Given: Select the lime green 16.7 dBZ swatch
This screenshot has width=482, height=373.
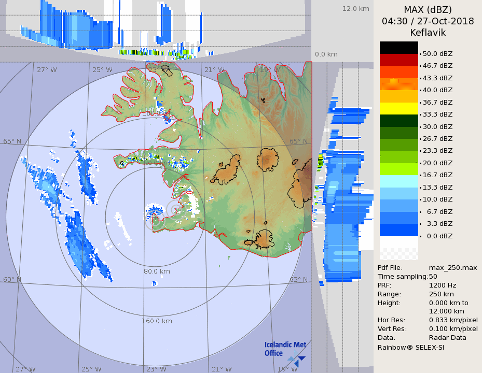Looking at the screenshot, I should click(x=398, y=169).
